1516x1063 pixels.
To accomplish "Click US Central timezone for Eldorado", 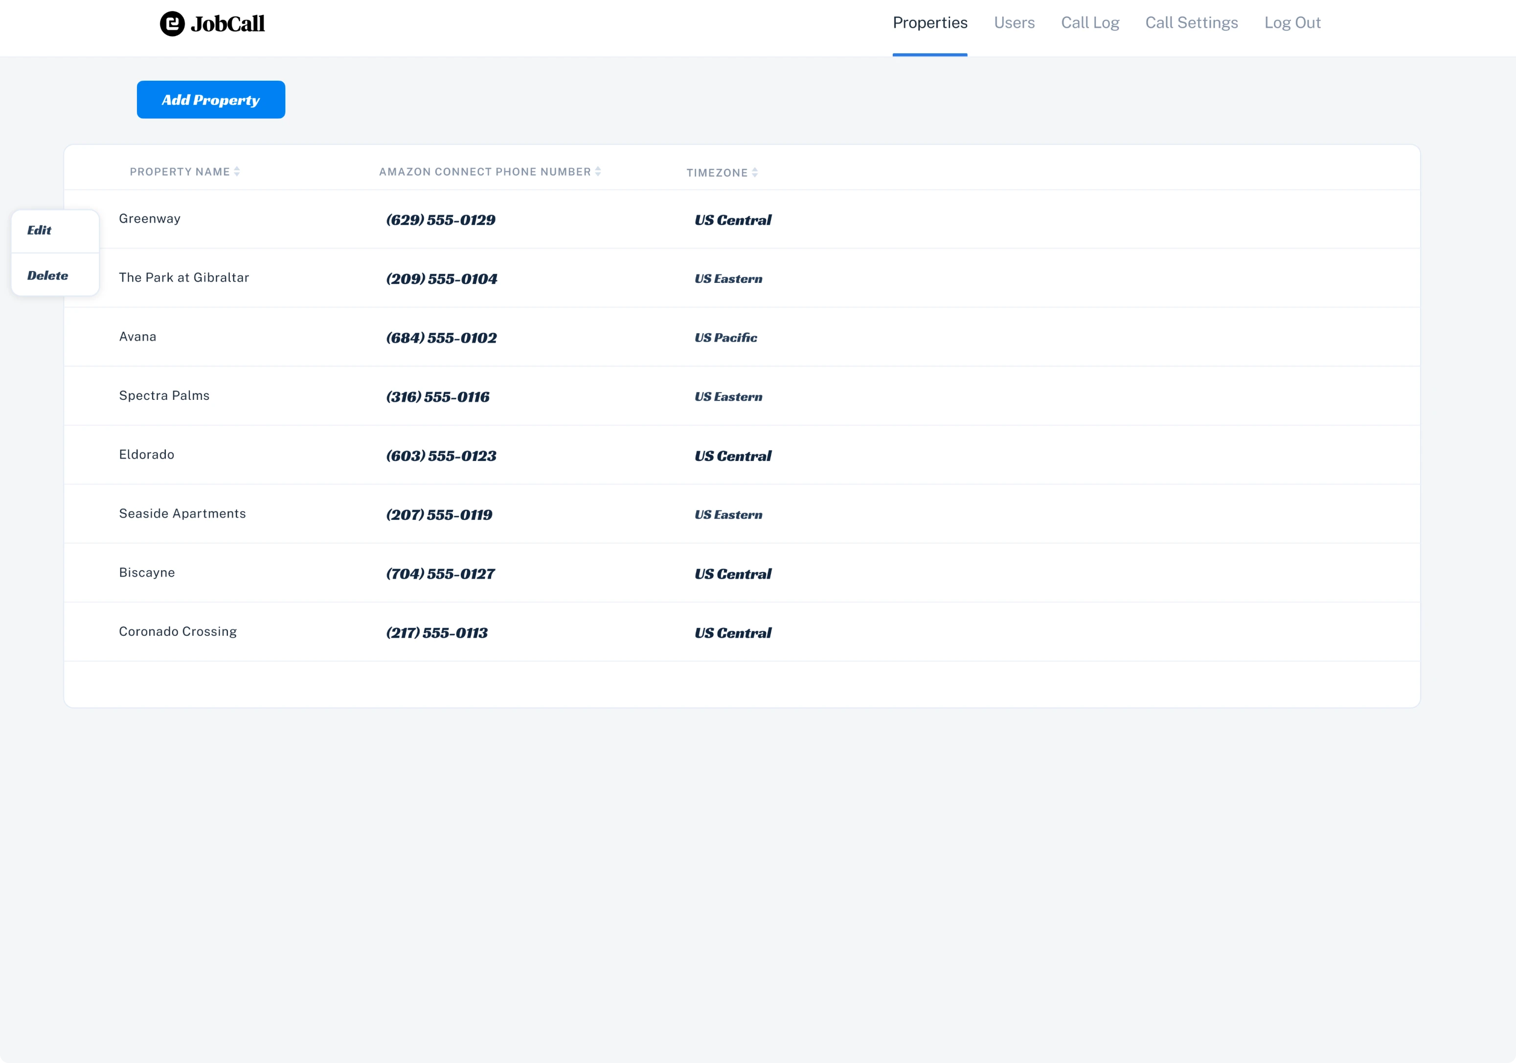I will (x=732, y=455).
